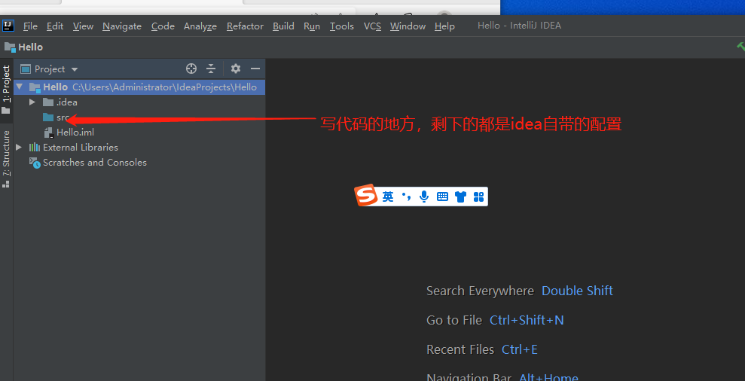Select Scratches and Consoles

click(x=95, y=163)
